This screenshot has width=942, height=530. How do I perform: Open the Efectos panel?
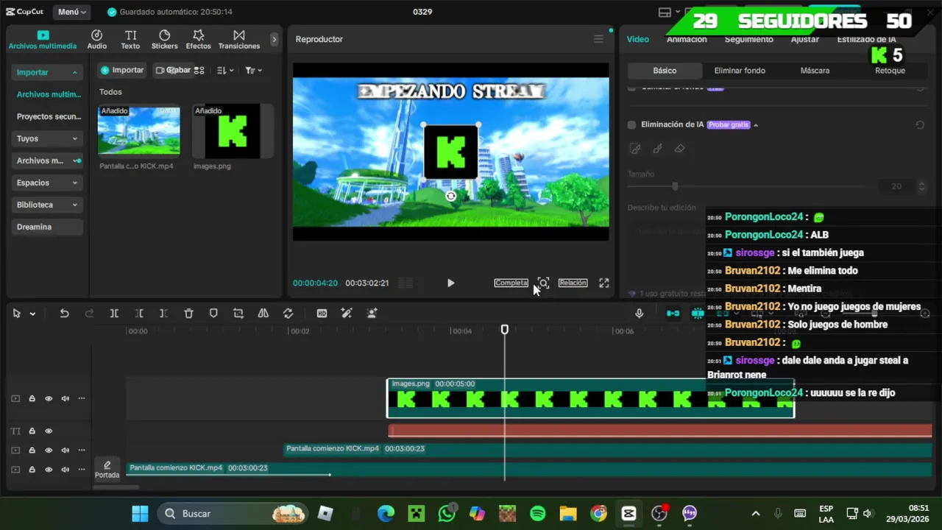[198, 40]
